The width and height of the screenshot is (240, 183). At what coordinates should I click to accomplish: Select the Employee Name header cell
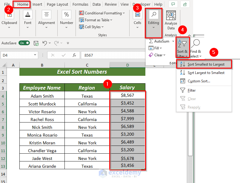[x=42, y=87]
